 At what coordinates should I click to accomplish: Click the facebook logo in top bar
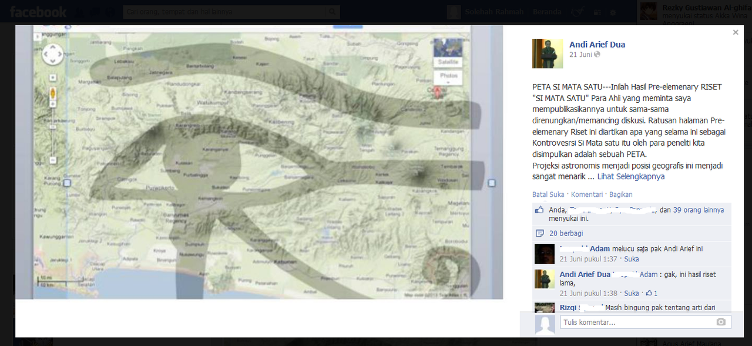(38, 12)
